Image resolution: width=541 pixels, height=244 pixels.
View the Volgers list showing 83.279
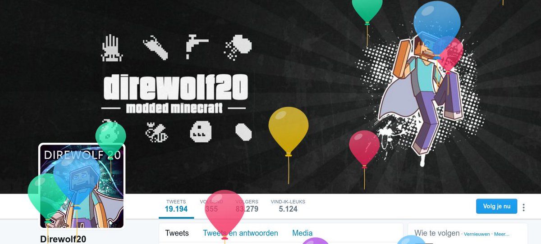(x=247, y=206)
